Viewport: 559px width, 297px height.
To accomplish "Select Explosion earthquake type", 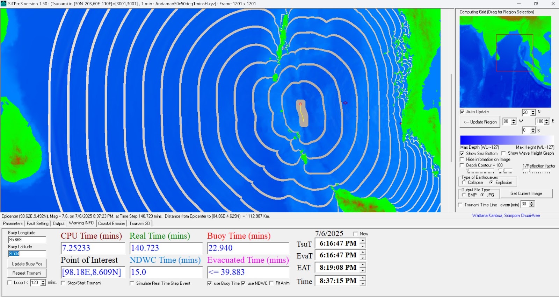I will tap(491, 183).
